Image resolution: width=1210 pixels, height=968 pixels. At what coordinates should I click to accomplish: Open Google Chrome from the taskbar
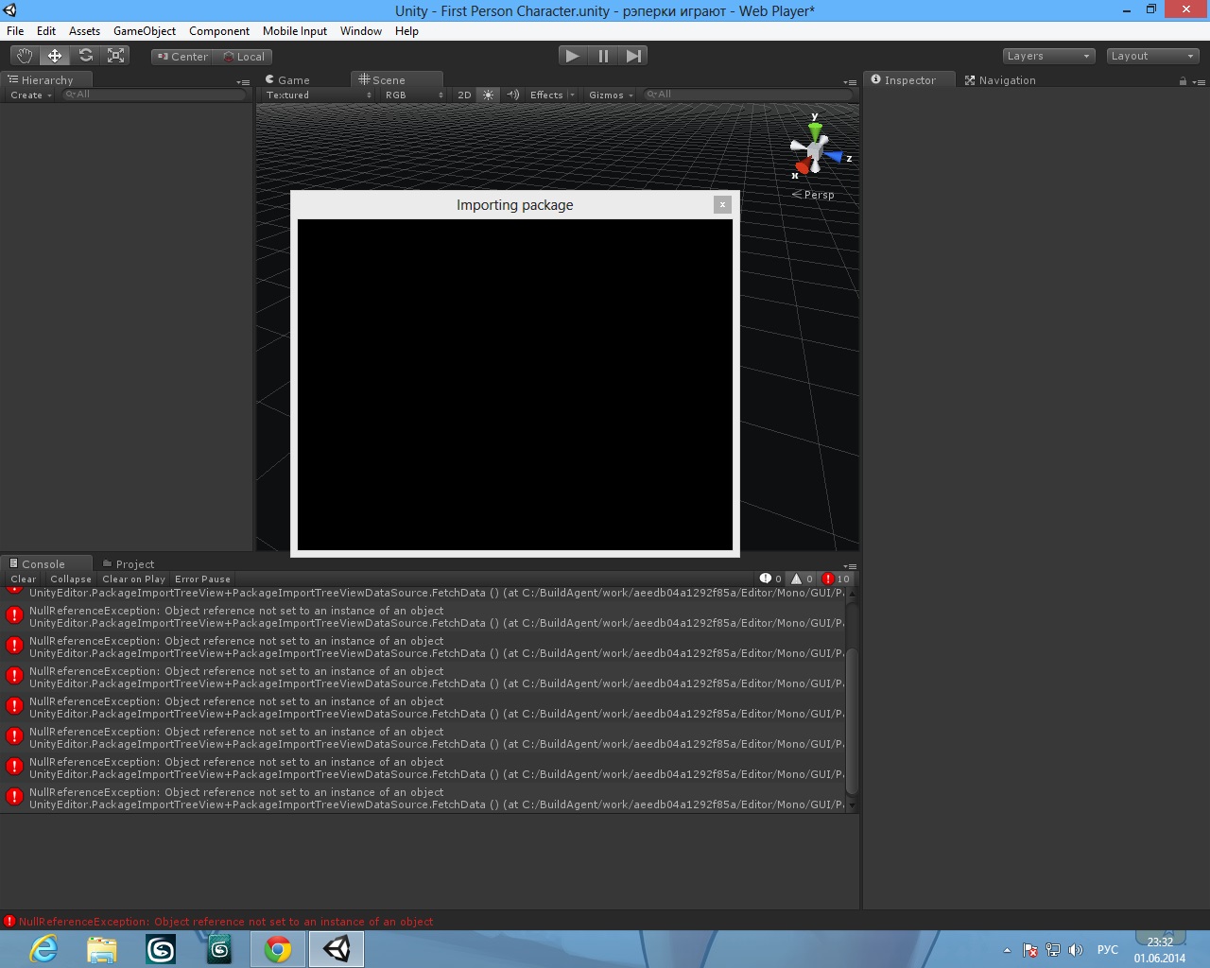(278, 949)
